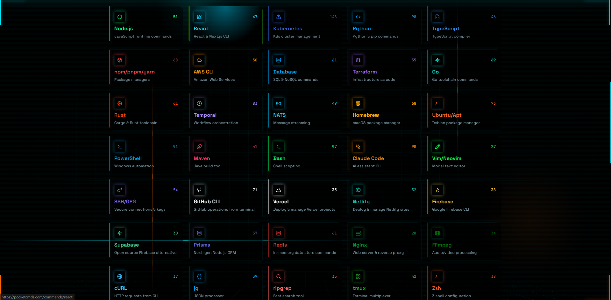Click the 'Deploy & manage Netlify sites' description

(x=381, y=209)
